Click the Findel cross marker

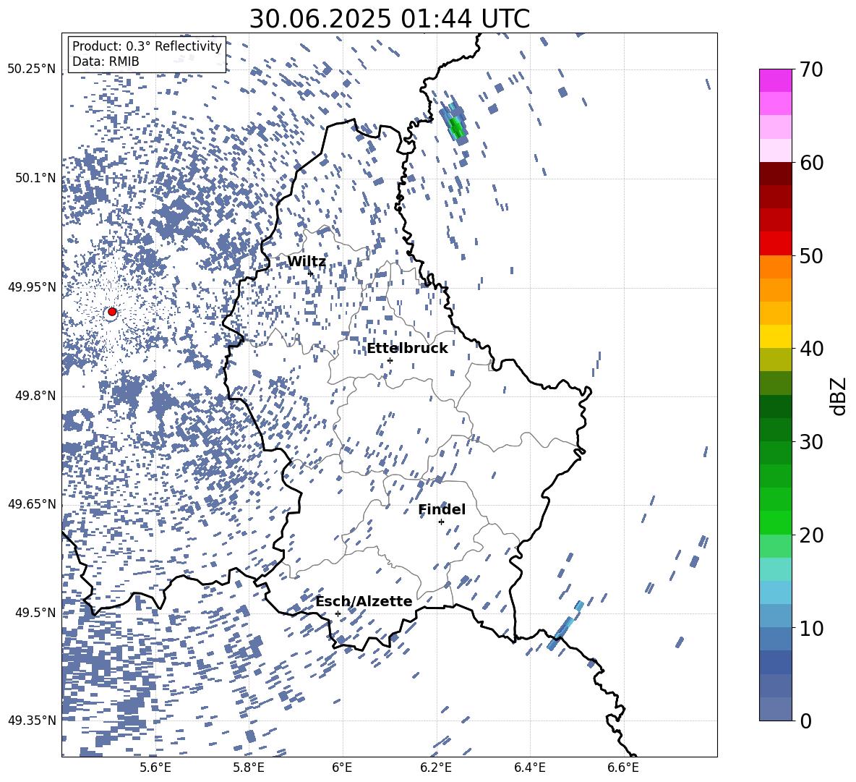coord(441,522)
